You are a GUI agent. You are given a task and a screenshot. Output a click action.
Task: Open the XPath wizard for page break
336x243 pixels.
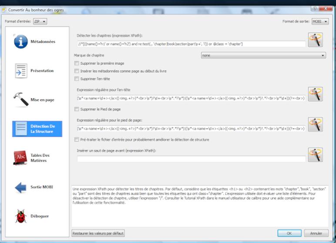click(x=315, y=155)
